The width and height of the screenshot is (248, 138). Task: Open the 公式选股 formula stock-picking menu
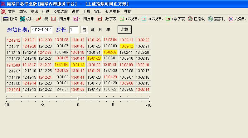click(61, 11)
